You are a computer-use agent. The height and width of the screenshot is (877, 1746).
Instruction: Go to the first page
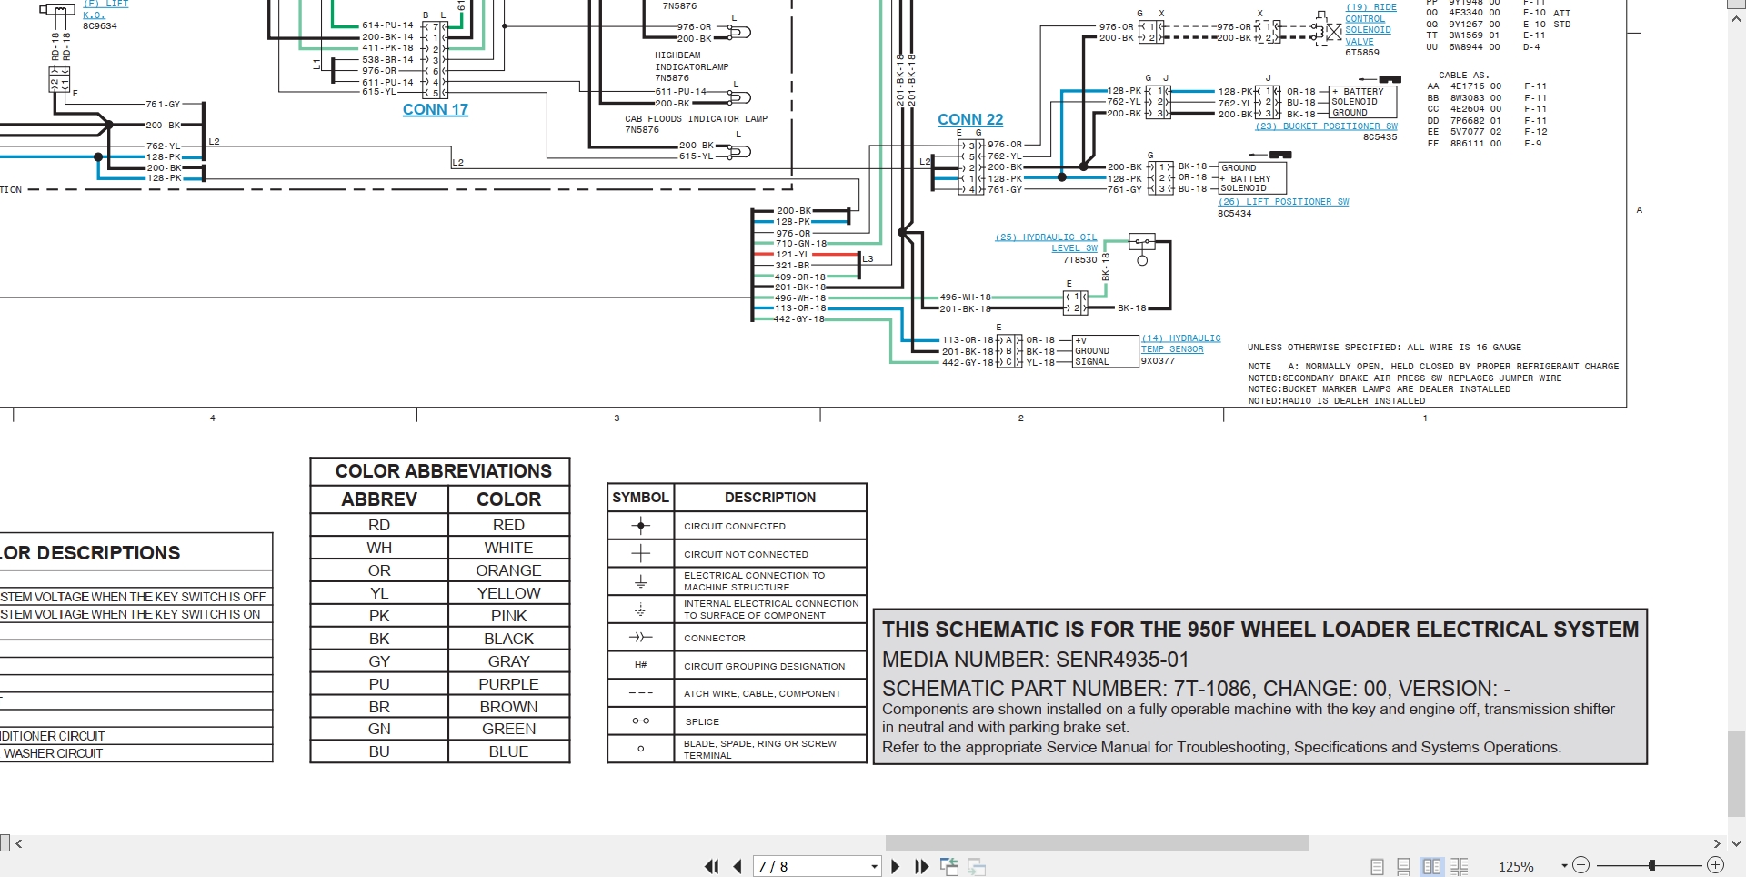coord(711,867)
